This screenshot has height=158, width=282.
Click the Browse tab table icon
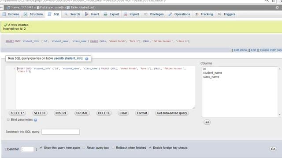[4, 14]
